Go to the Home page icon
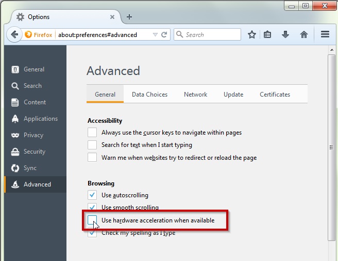The width and height of the screenshot is (338, 261). click(x=304, y=34)
